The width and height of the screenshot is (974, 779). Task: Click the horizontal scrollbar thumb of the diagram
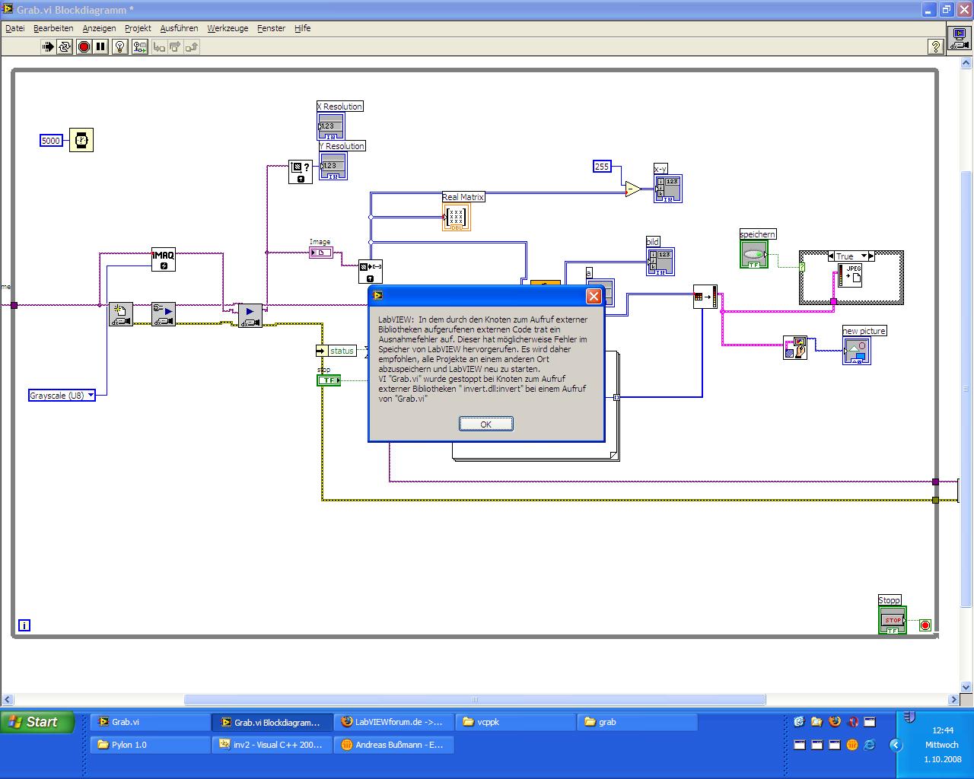point(475,699)
